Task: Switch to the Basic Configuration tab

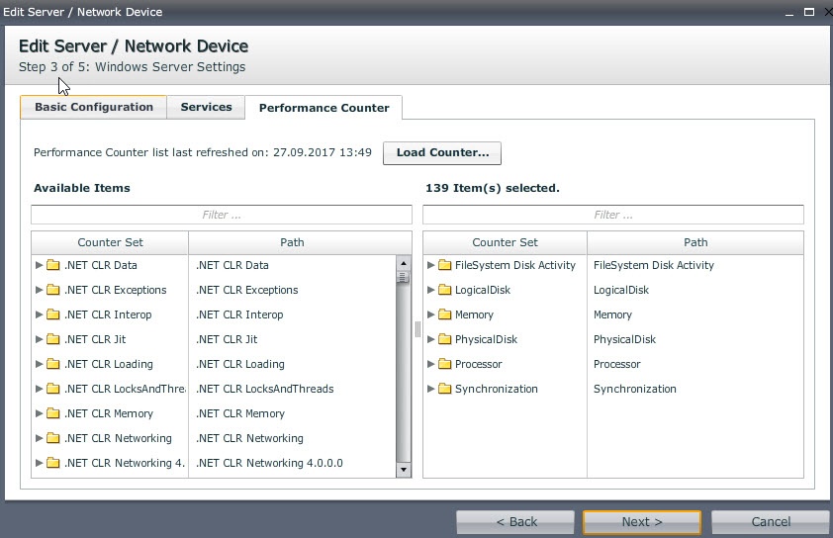Action: (94, 107)
